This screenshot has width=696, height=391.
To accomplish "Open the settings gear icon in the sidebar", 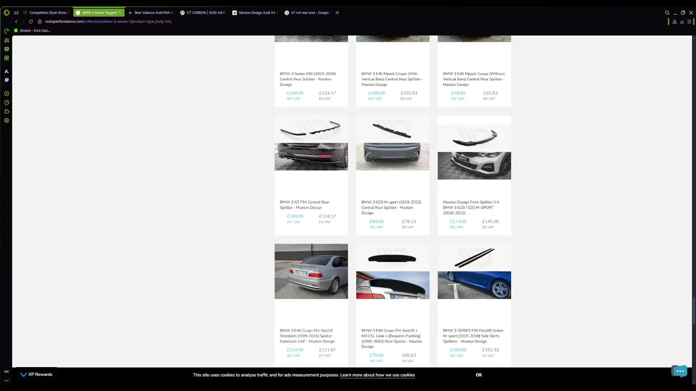I will click(x=7, y=121).
